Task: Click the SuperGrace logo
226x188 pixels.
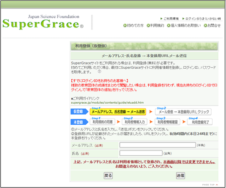Action: click(x=43, y=24)
